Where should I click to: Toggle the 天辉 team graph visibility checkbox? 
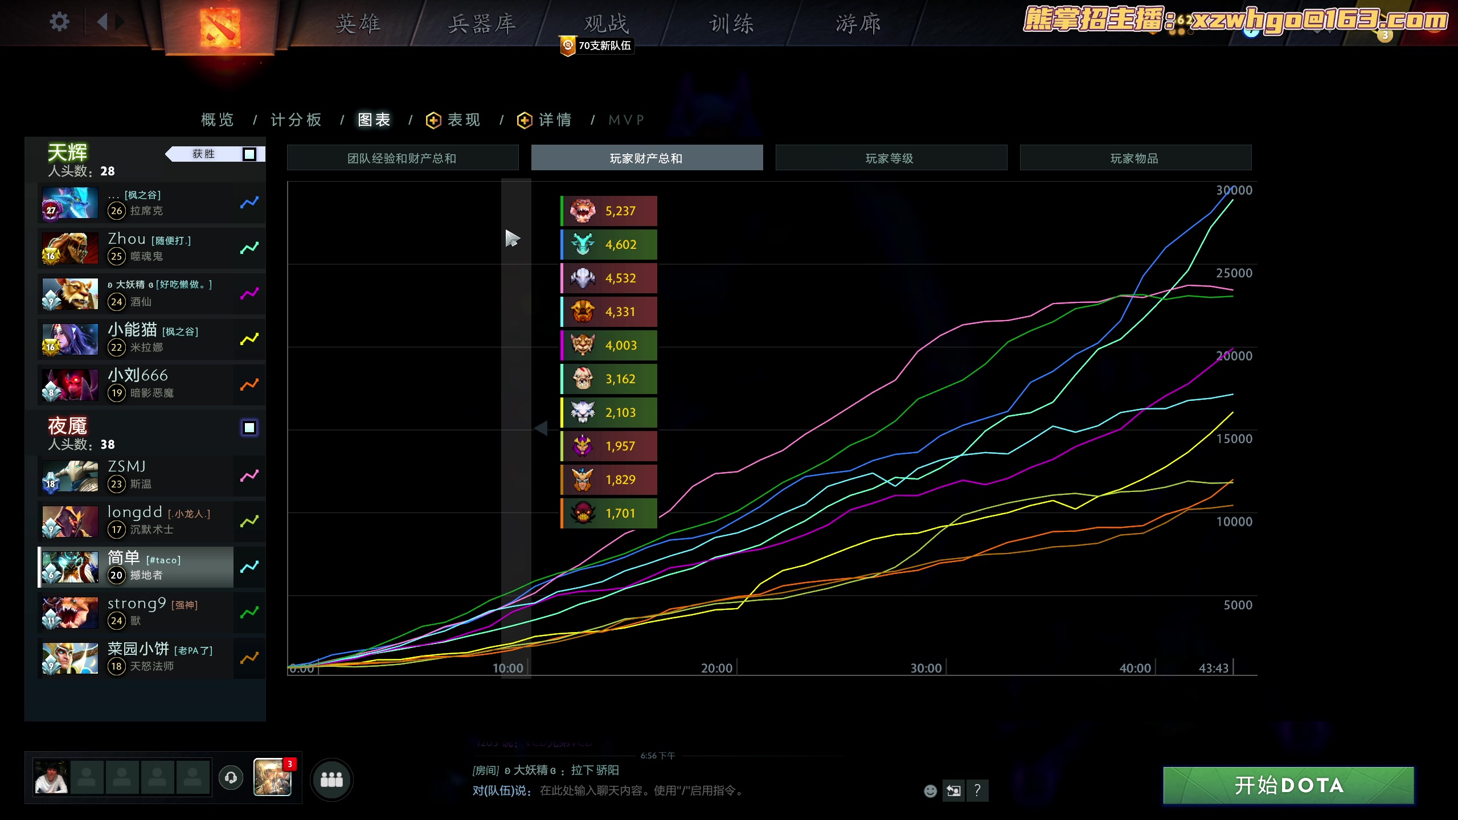click(x=249, y=154)
